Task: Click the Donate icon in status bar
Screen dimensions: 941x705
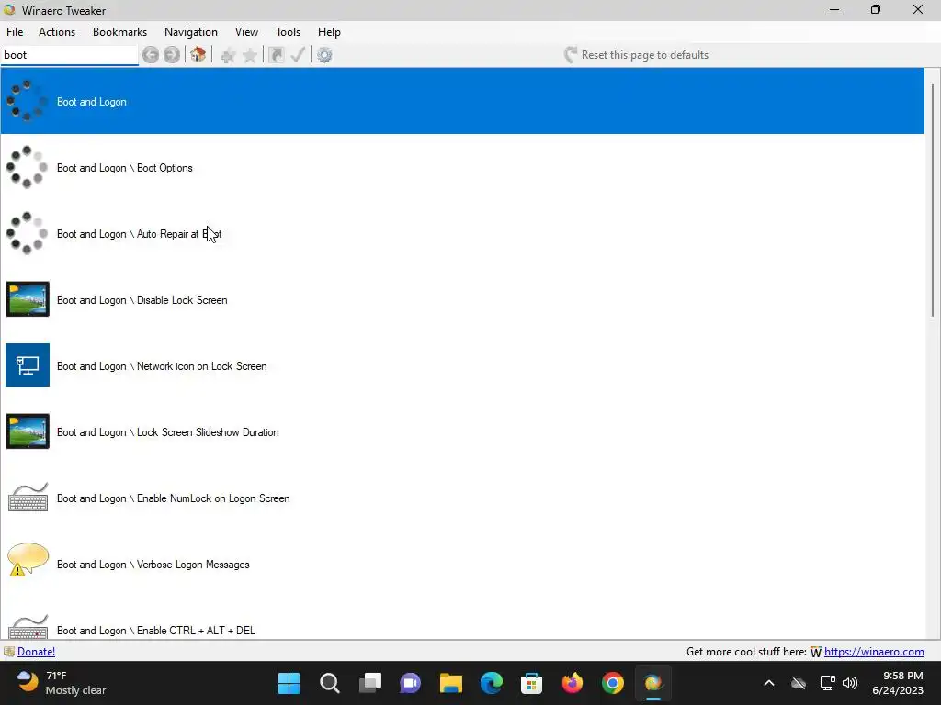Action: click(9, 652)
